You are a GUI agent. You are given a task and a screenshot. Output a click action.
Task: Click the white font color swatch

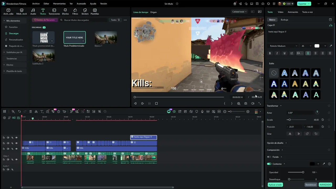[x=317, y=46]
